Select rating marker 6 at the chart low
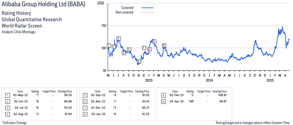This screenshot has height=125, width=293. pyautogui.click(x=139, y=61)
